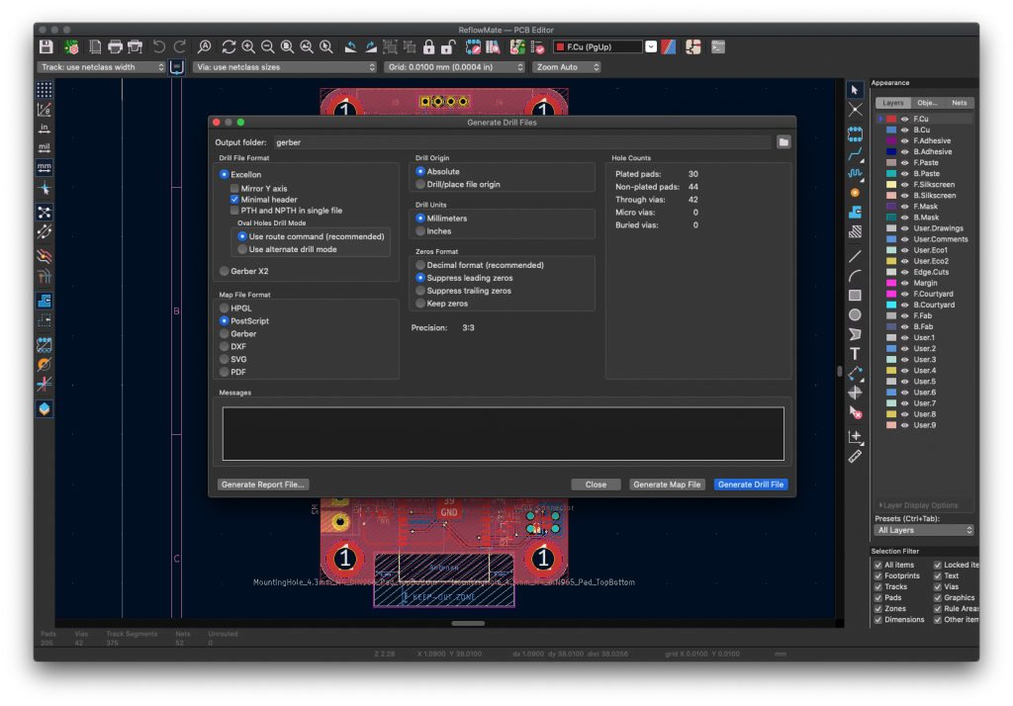Select the Route Tracks tool
The height and width of the screenshot is (706, 1013).
[855, 153]
